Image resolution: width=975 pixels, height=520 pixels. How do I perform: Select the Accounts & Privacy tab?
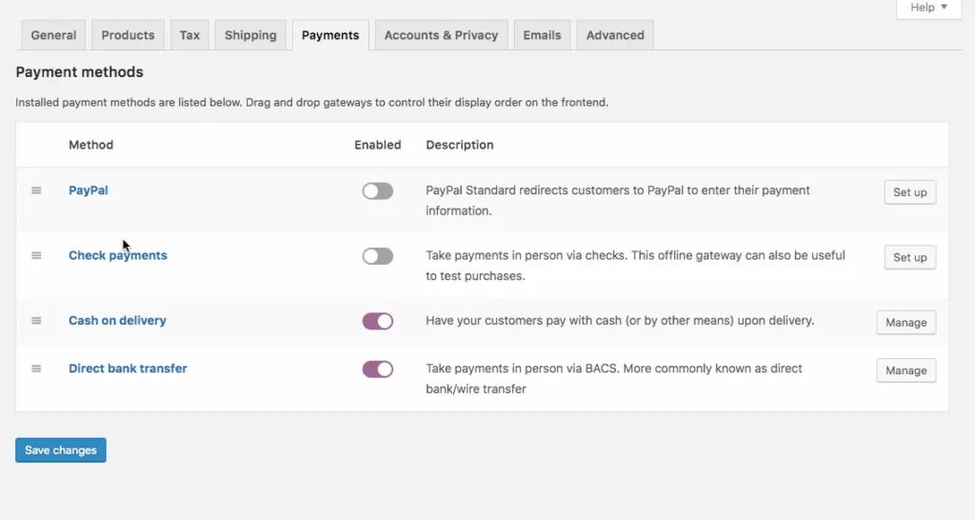pos(441,35)
